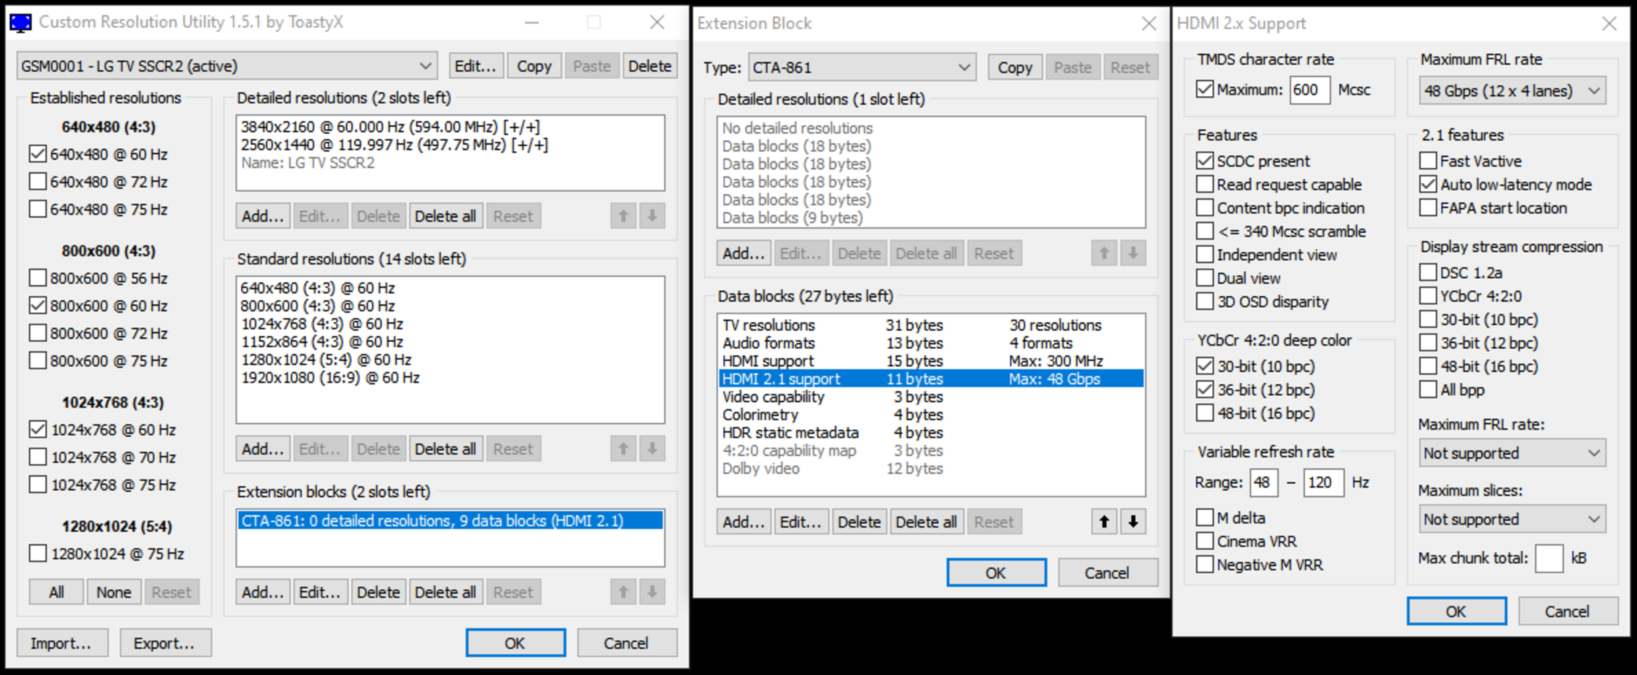Toggle SCDC present feature
Screen dimensions: 1637x675
tap(1204, 161)
